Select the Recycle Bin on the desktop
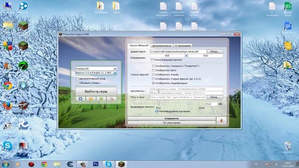This screenshot has width=299, height=168. click(288, 147)
